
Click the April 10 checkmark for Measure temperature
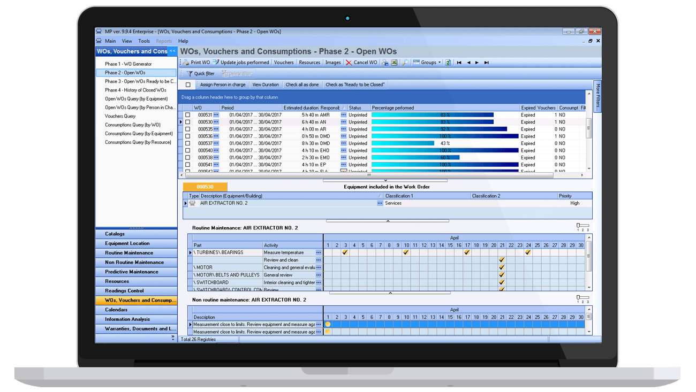coord(406,252)
